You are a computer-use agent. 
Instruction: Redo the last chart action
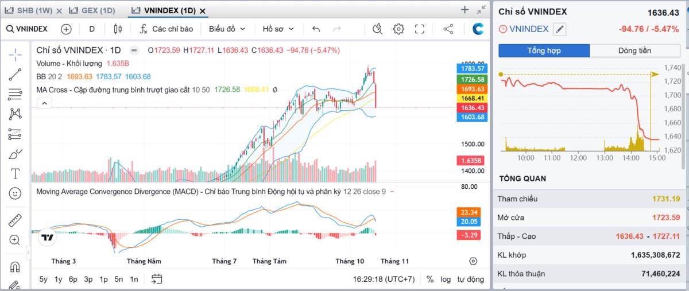[337, 29]
